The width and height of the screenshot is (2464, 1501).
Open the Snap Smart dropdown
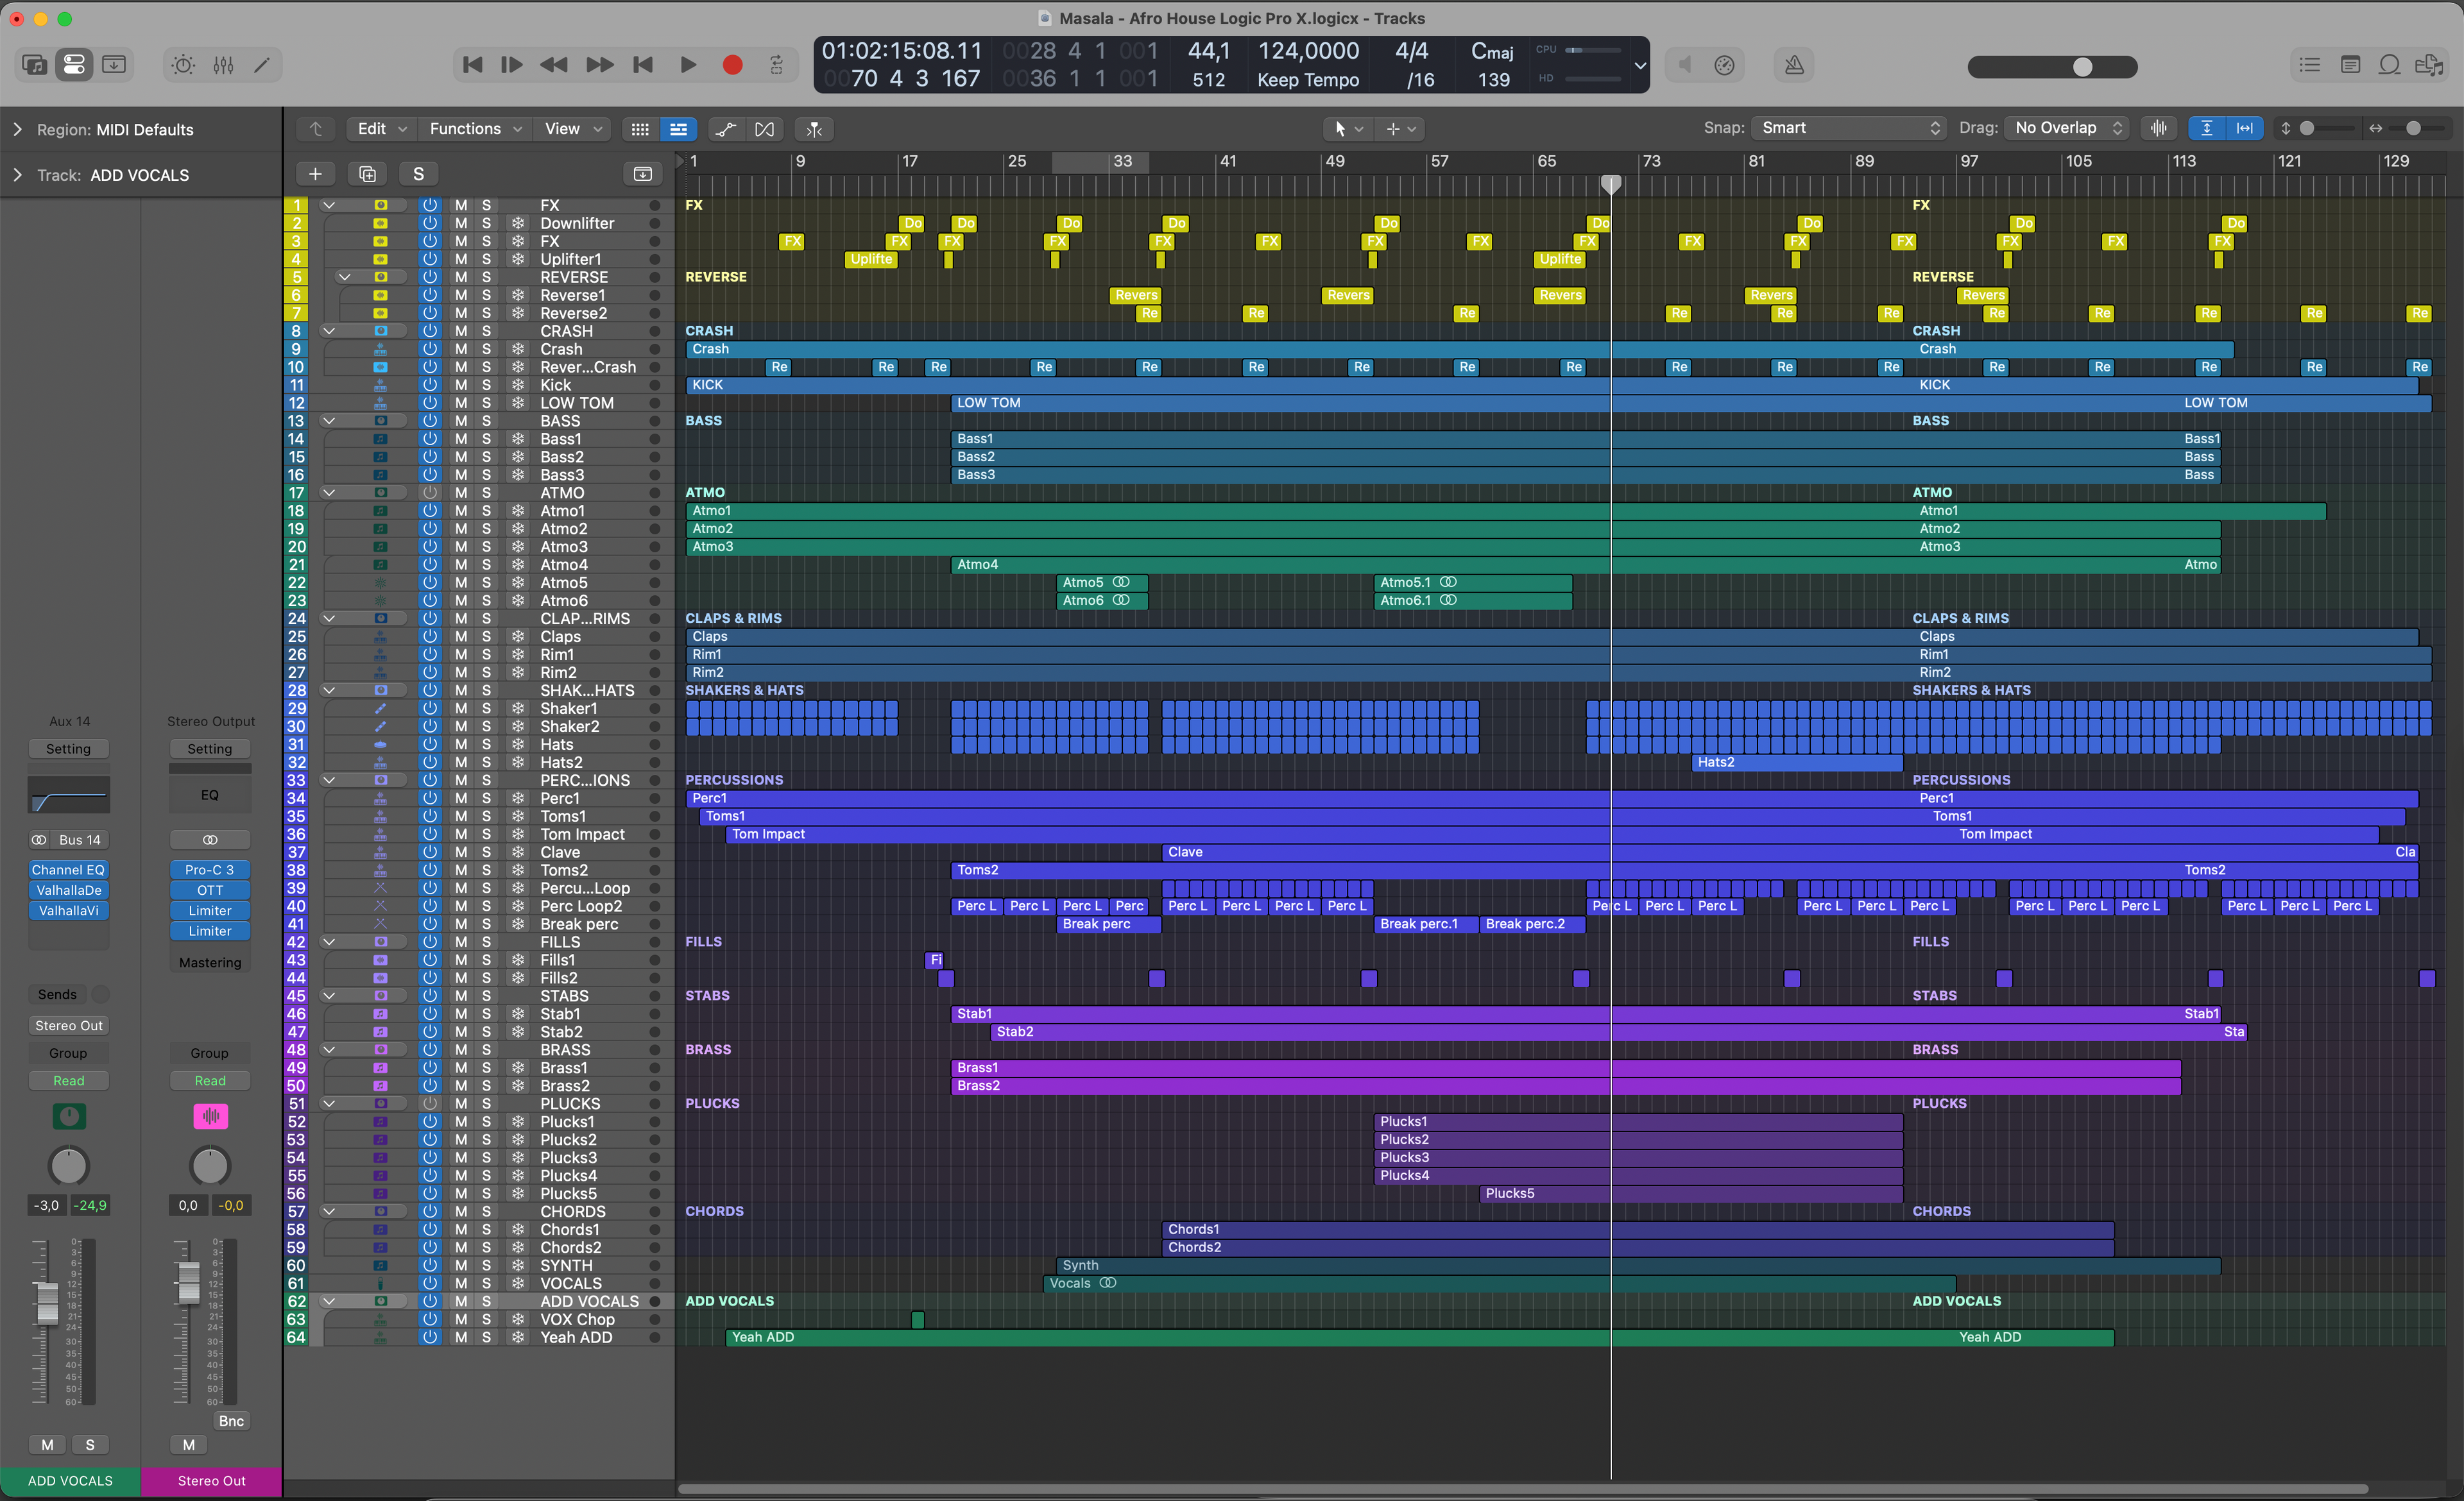1849,128
